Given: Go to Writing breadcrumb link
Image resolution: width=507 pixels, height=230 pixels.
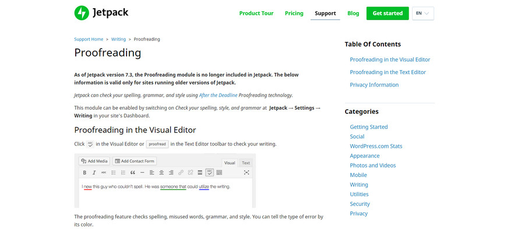Looking at the screenshot, I should coord(118,39).
